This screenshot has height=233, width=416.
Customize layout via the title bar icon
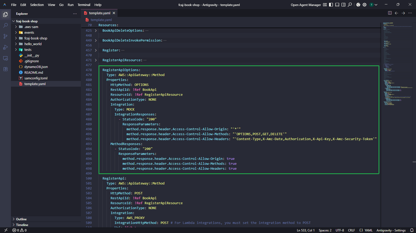coord(325,5)
